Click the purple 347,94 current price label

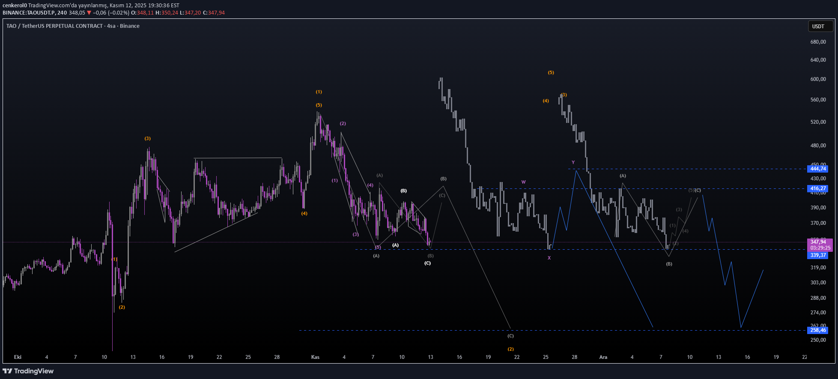818,242
